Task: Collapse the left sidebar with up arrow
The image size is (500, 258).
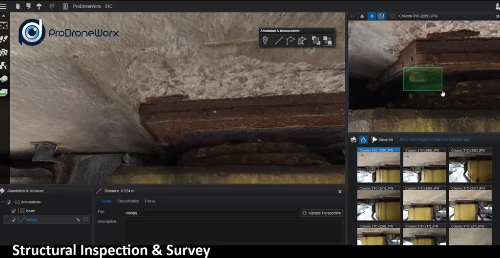Action: (x=4, y=16)
